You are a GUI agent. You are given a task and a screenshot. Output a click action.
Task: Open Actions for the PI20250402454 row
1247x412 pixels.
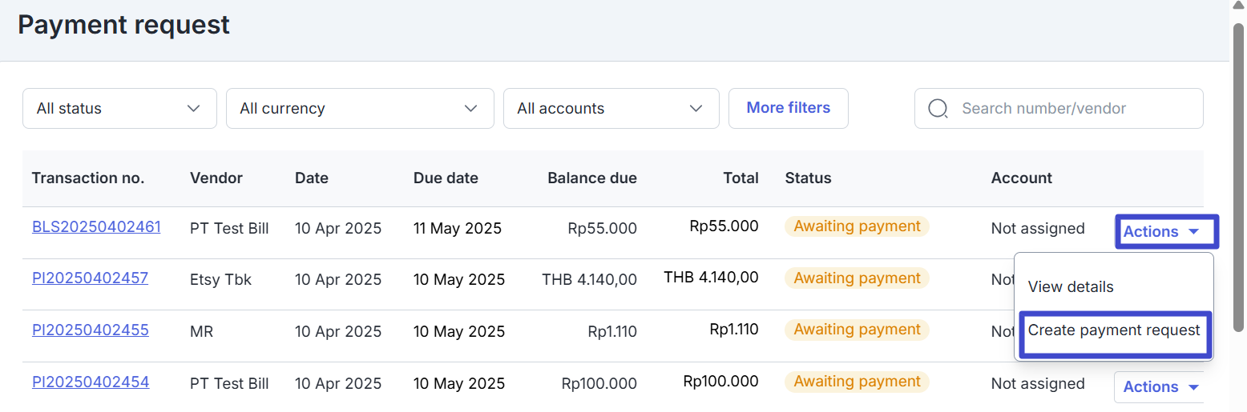(1160, 387)
